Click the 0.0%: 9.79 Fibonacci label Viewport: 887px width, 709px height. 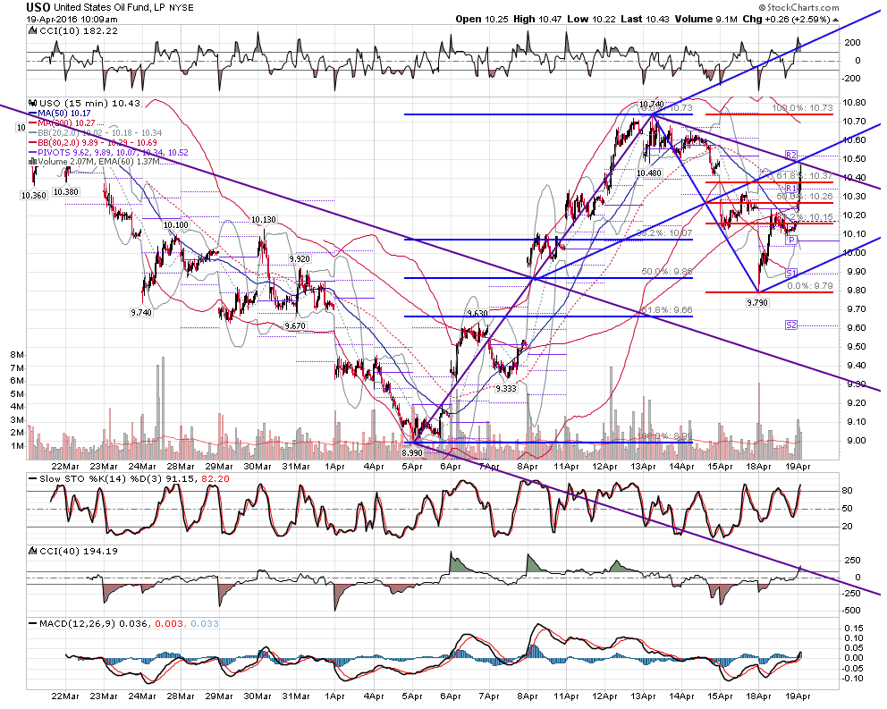810,286
